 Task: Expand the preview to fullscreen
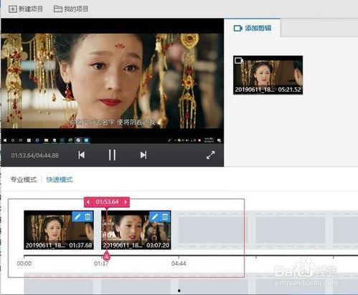(210, 155)
